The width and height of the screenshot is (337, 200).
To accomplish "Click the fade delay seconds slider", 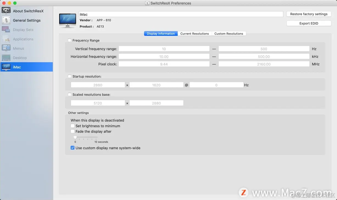I will pyautogui.click(x=86, y=138).
